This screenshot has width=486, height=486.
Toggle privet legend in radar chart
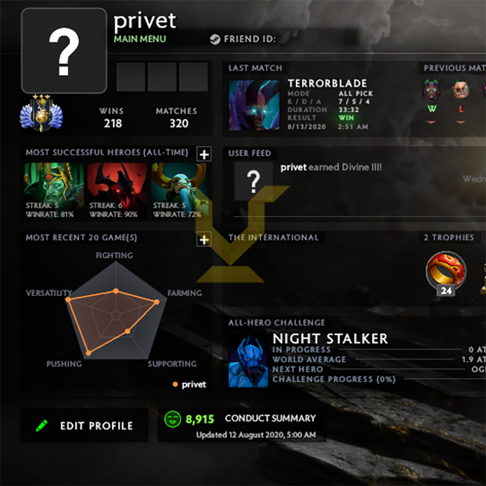[190, 385]
